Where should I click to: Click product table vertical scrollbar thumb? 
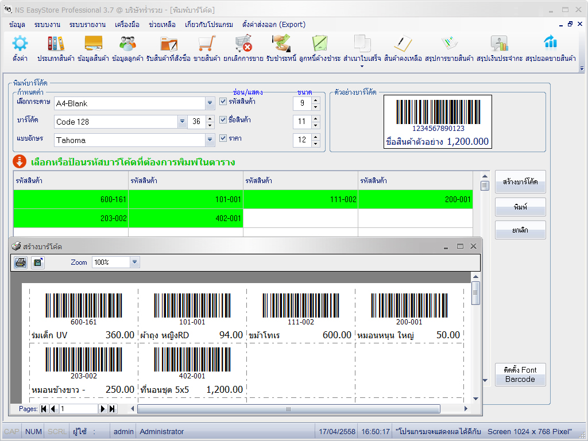pyautogui.click(x=485, y=185)
